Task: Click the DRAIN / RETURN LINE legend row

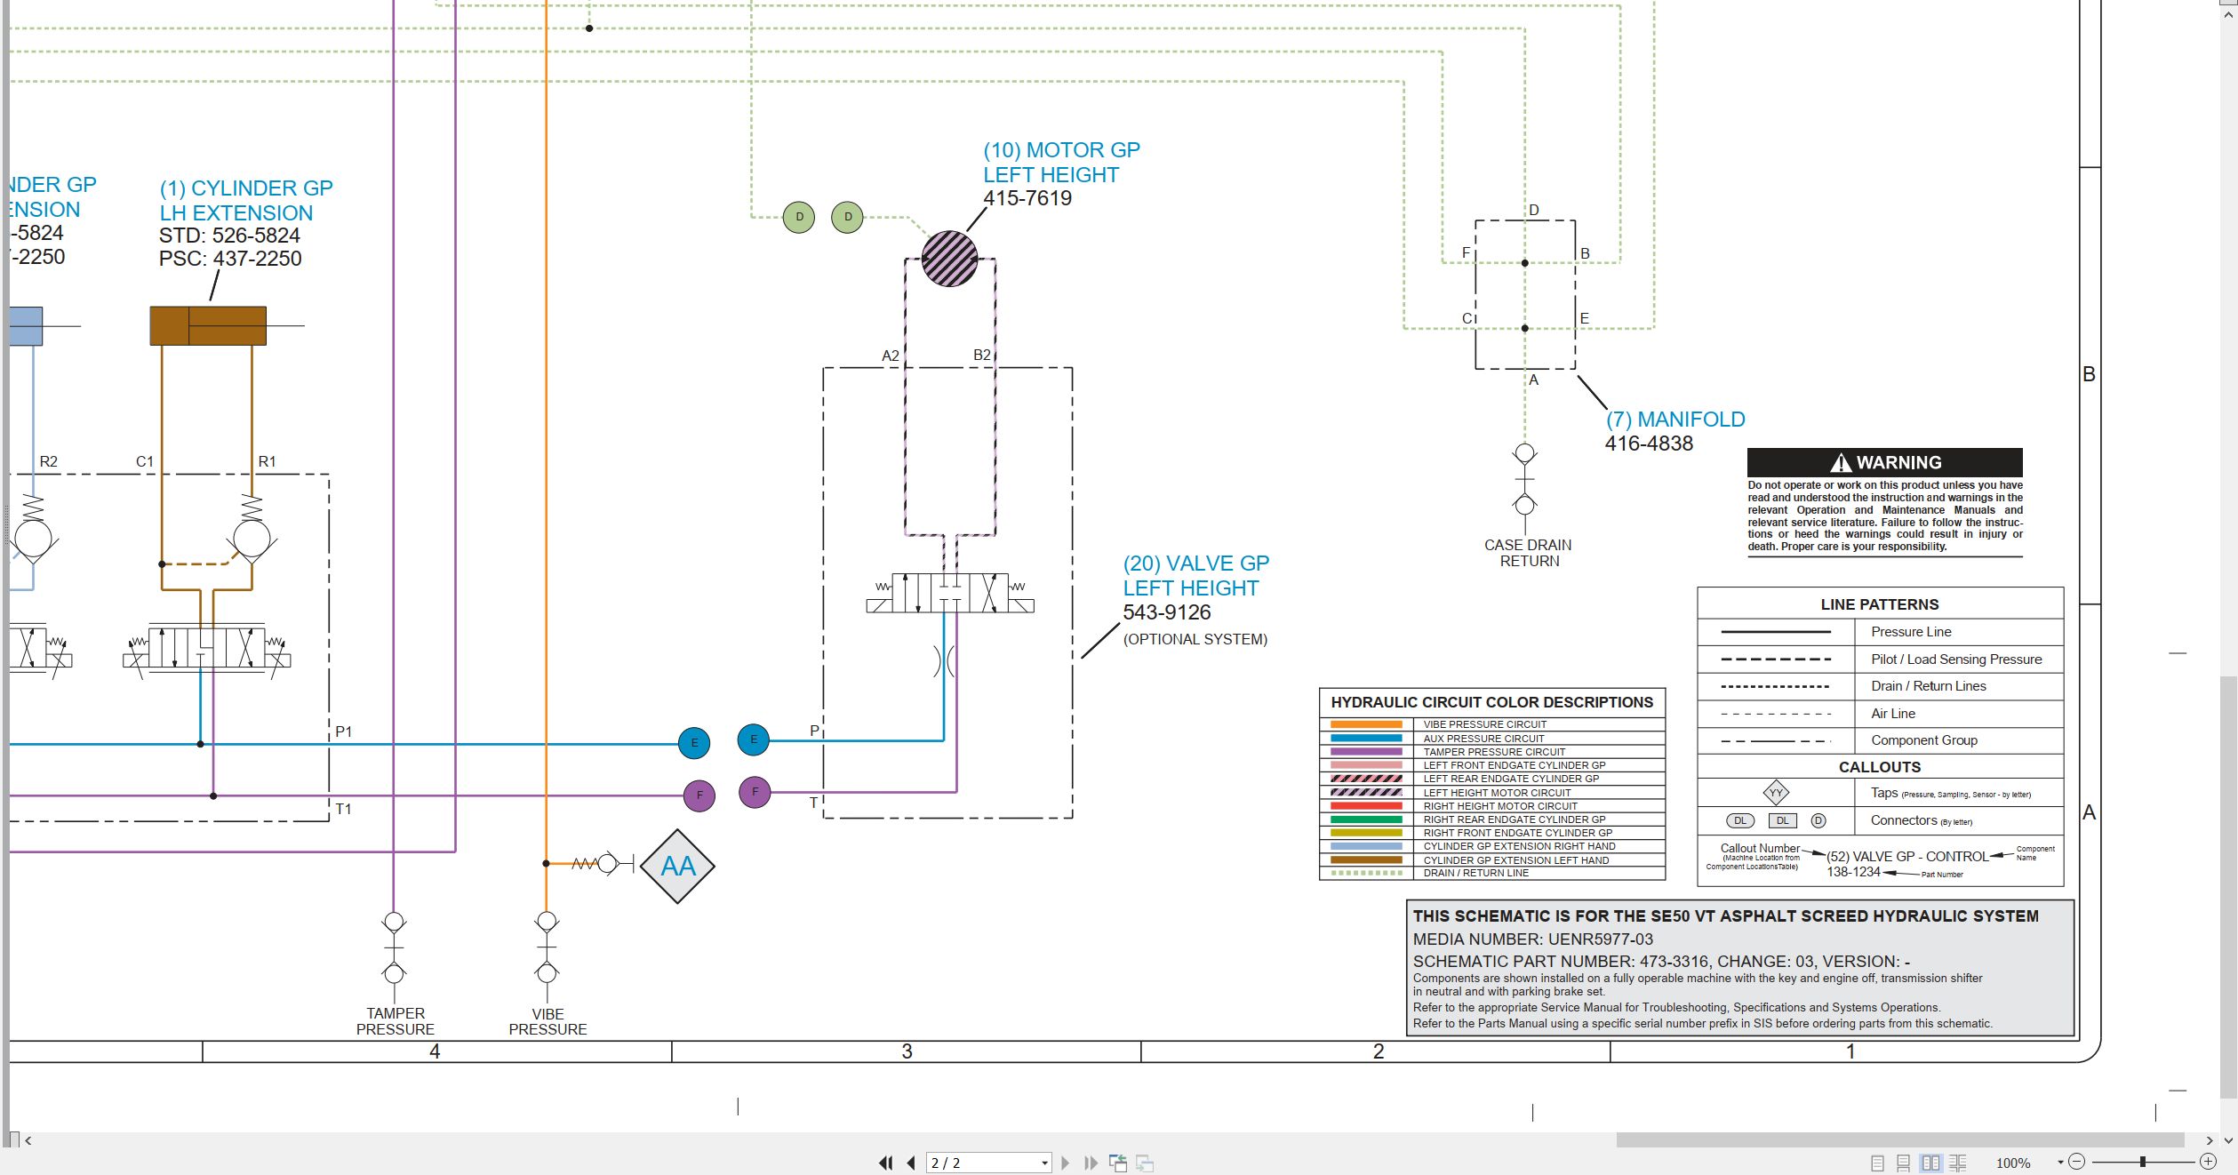Action: (x=1492, y=874)
